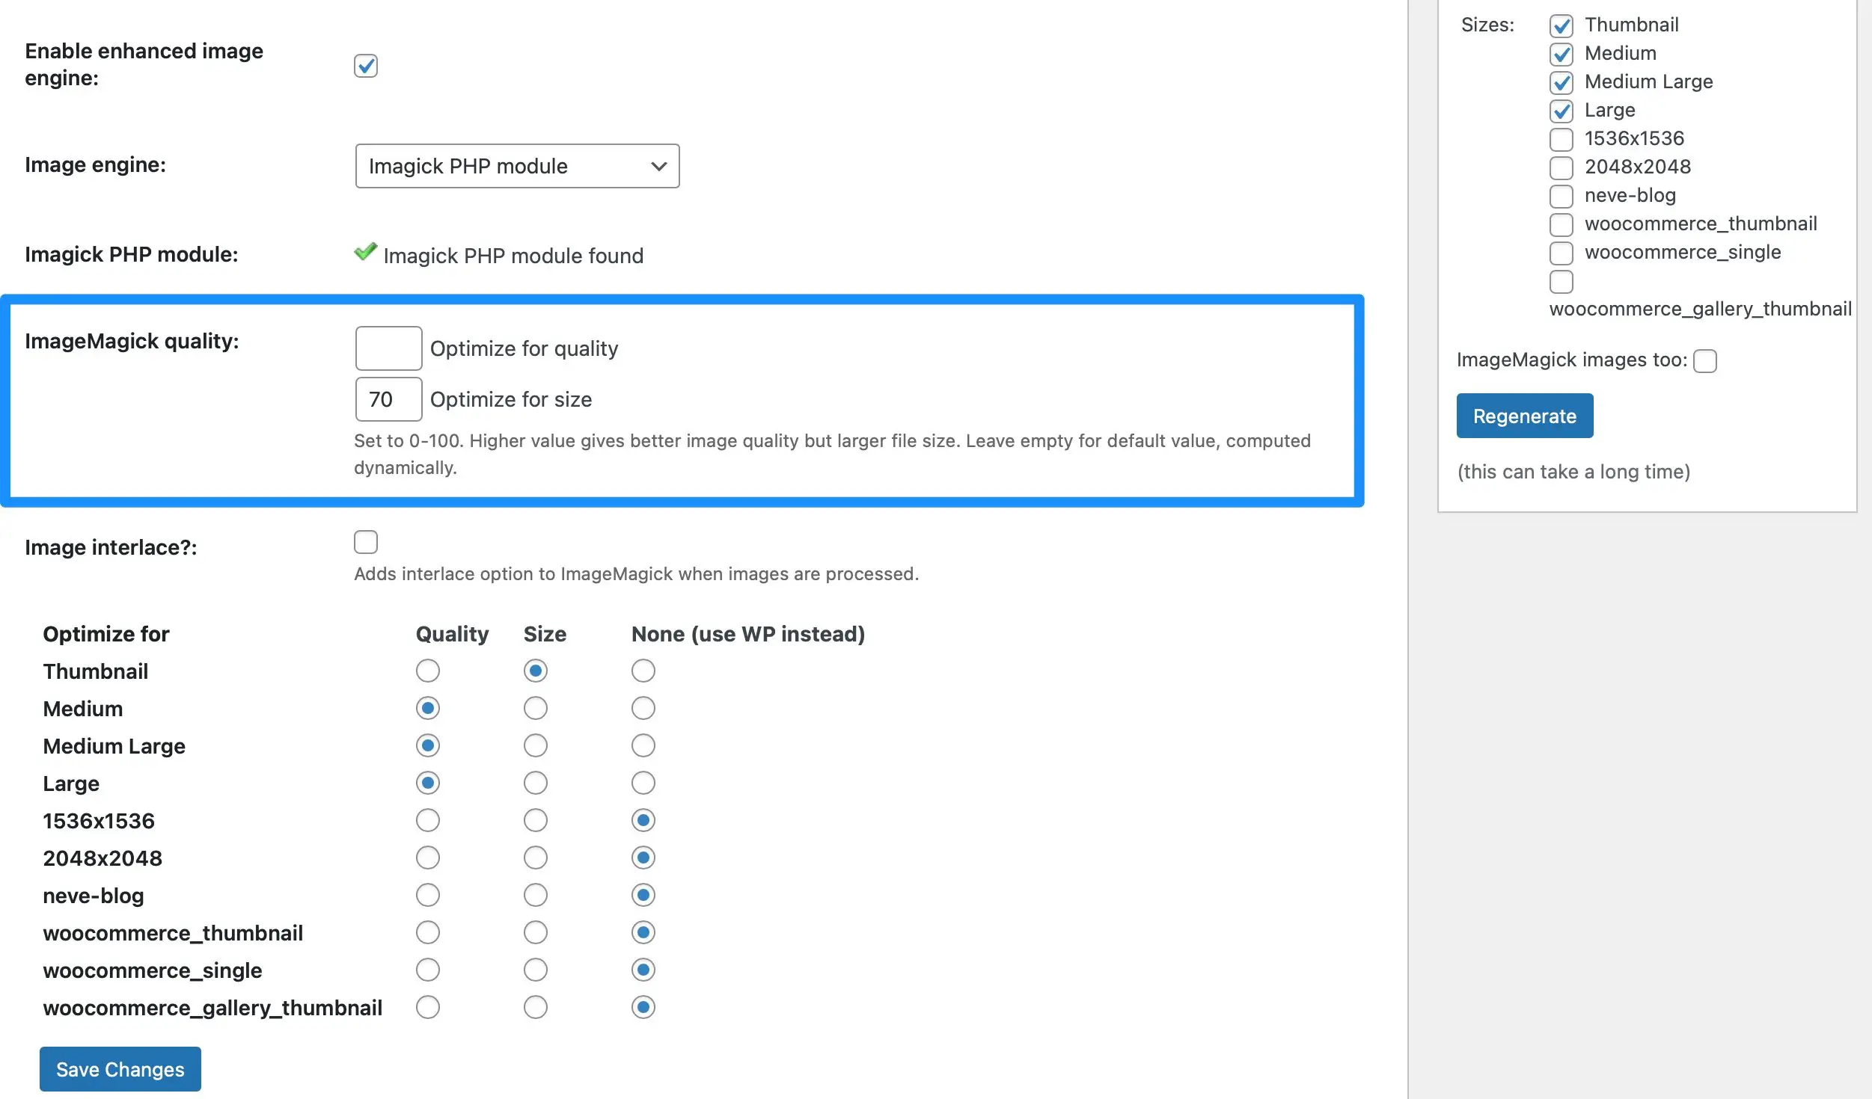Open the Image engine dropdown
Image resolution: width=1872 pixels, height=1099 pixels.
pos(517,164)
